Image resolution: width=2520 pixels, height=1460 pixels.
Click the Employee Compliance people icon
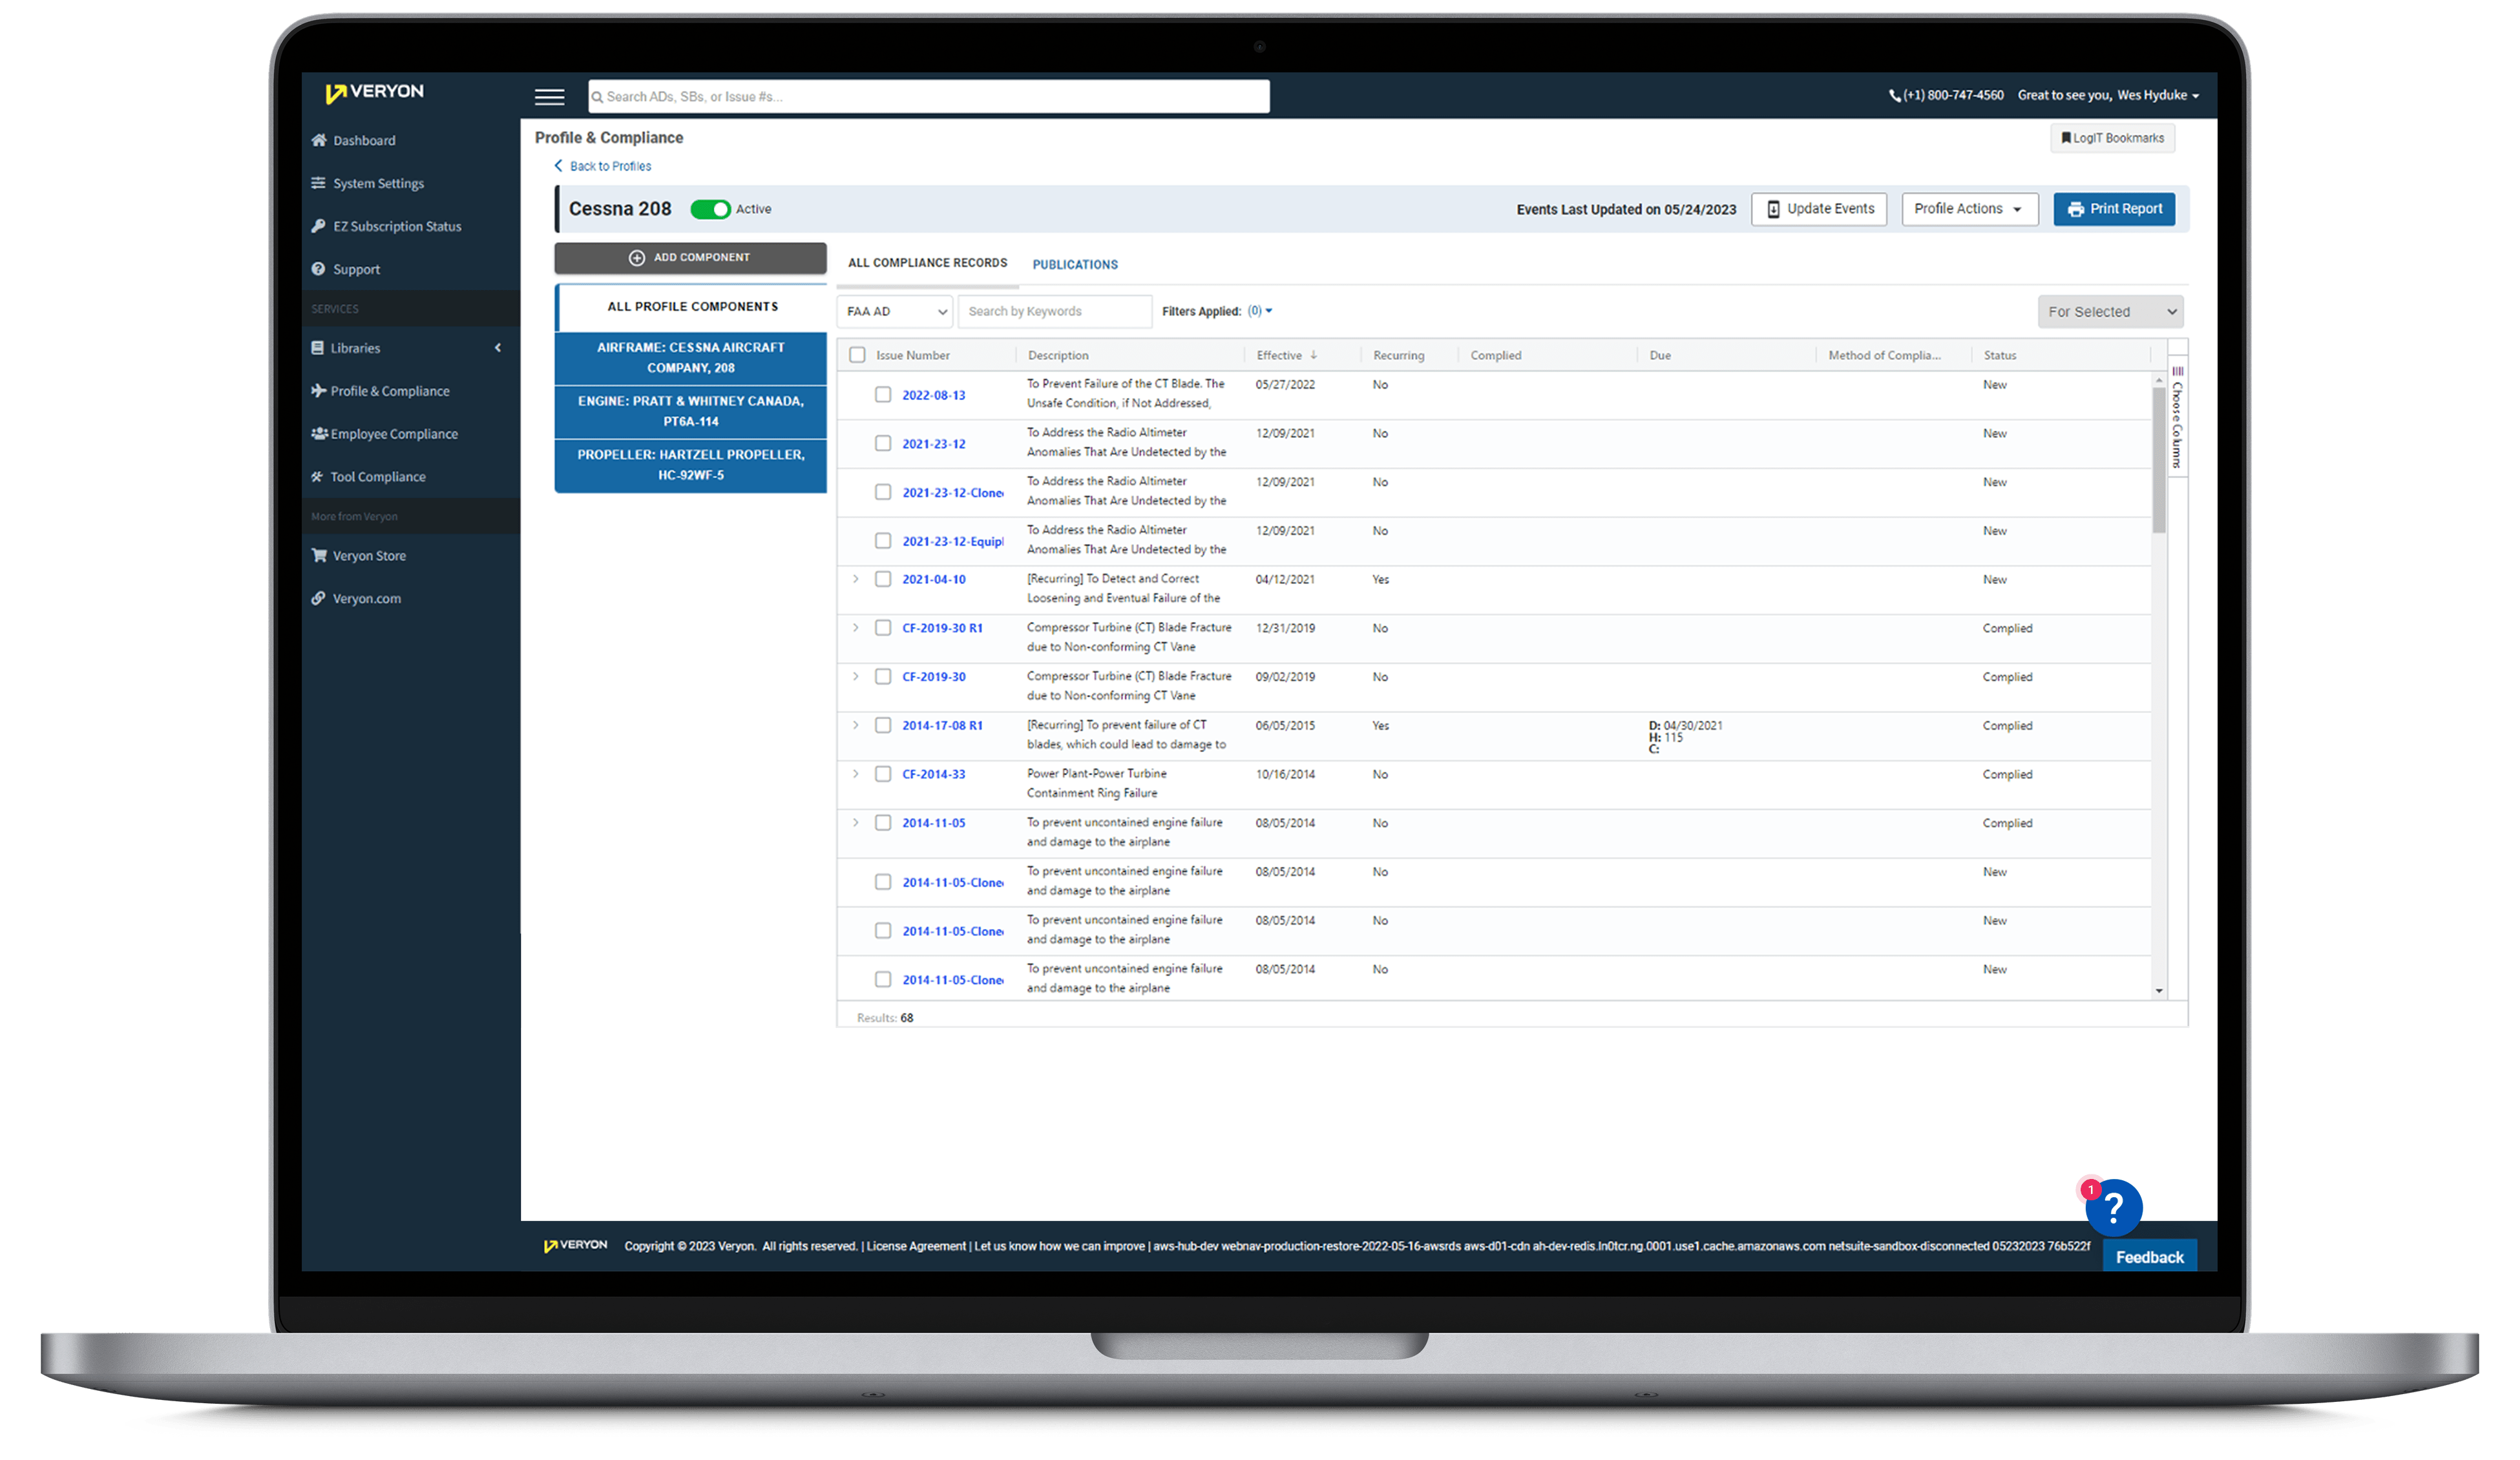(319, 434)
